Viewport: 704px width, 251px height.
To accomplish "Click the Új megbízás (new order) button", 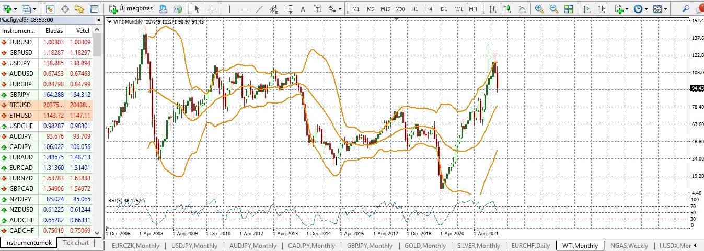I will (131, 9).
